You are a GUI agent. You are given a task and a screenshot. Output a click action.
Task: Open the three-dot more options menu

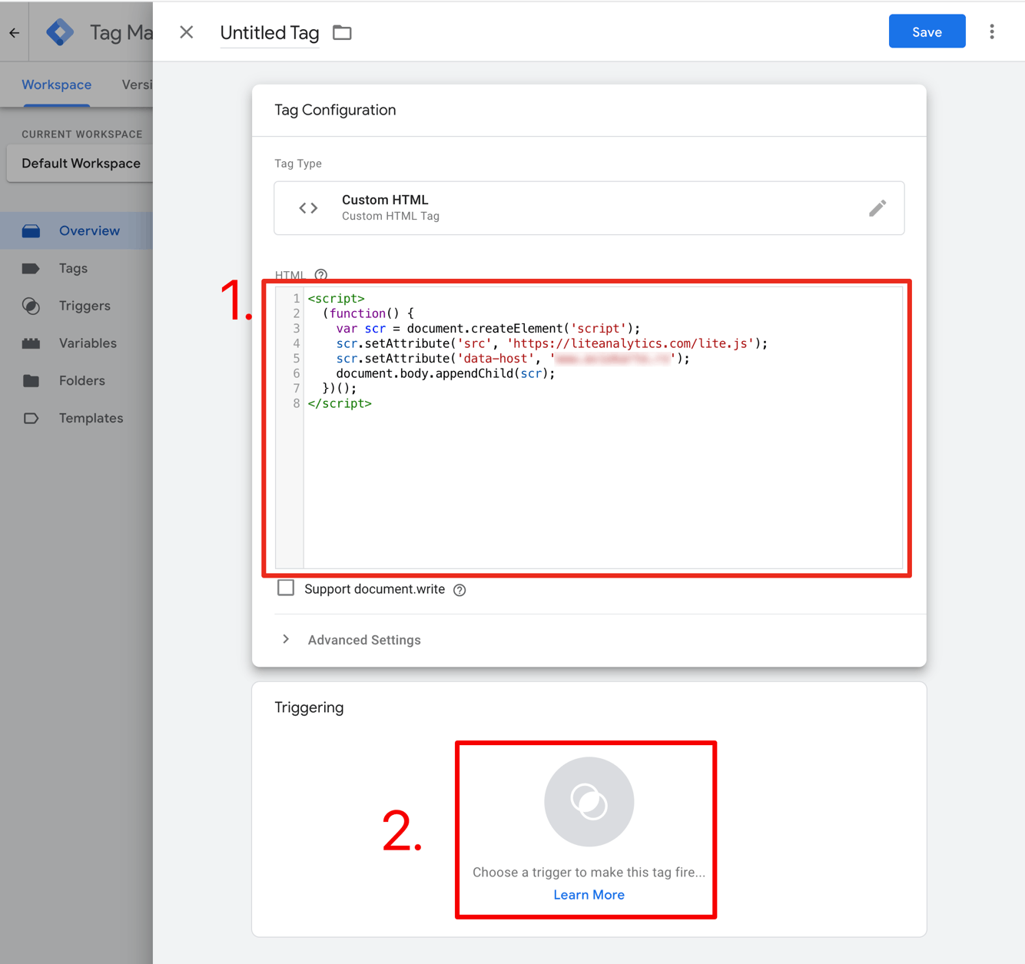[992, 31]
